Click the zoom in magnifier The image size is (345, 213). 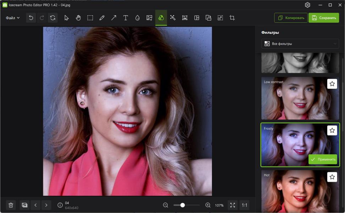coord(208,205)
